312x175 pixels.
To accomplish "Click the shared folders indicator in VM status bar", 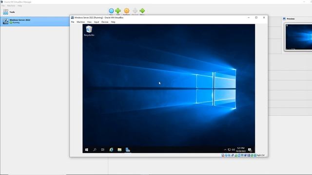I will 239,156.
